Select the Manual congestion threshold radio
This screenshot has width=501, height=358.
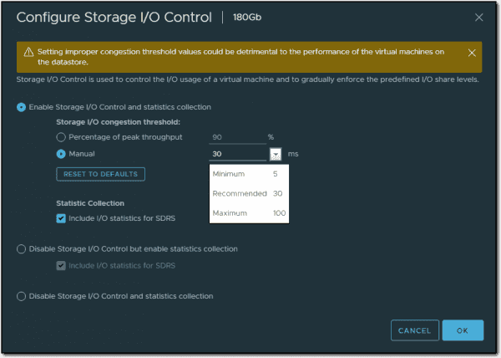[x=60, y=154]
